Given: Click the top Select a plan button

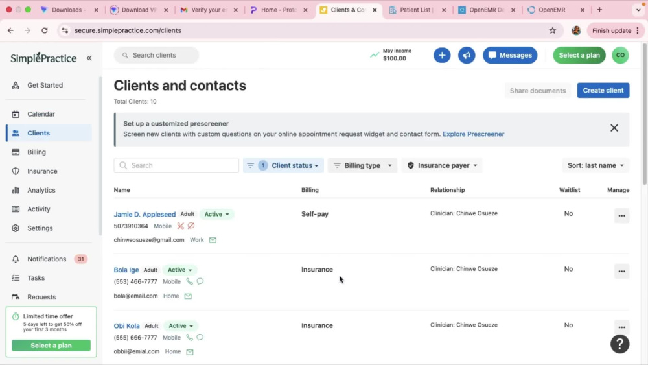Looking at the screenshot, I should 579,55.
